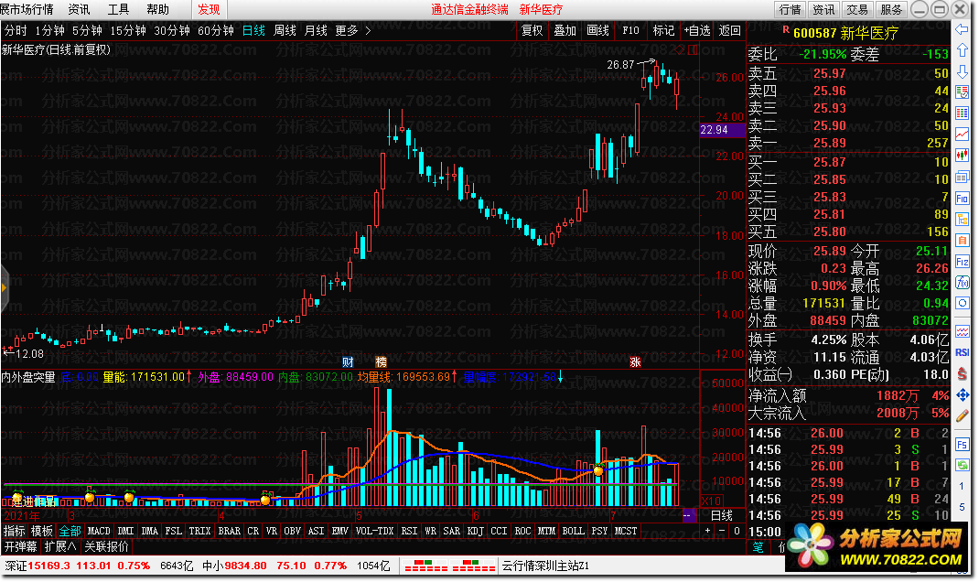The width and height of the screenshot is (979, 582).
Task: Open the 工具 menu
Action: (118, 9)
